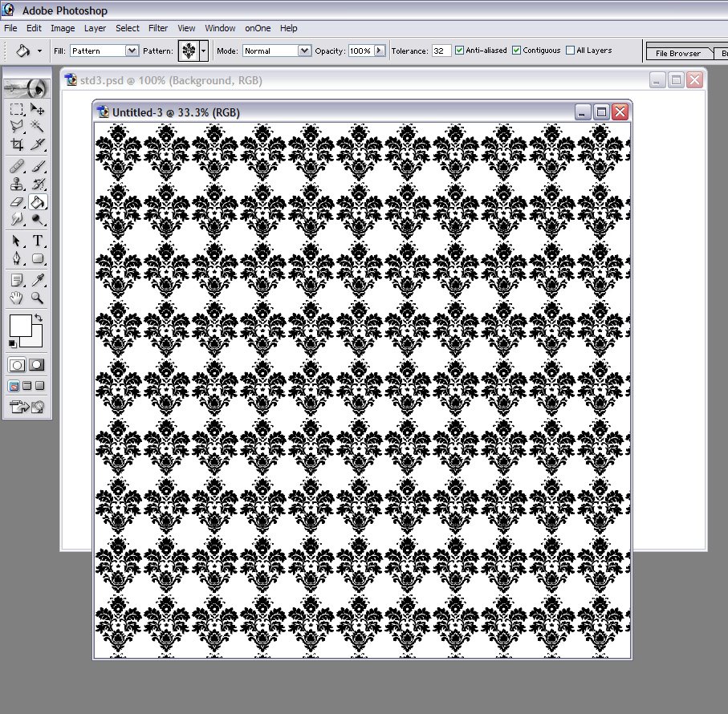
Task: Reset to default black and white colors
Action: pyautogui.click(x=13, y=343)
